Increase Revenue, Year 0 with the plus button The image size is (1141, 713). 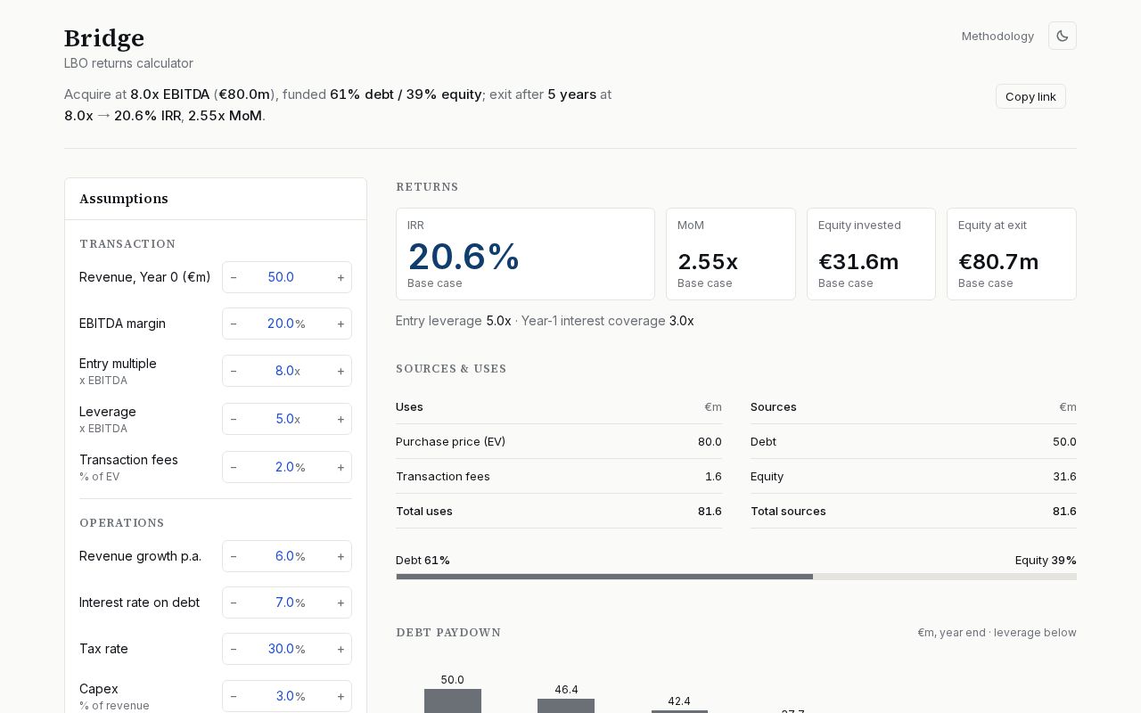click(x=341, y=277)
